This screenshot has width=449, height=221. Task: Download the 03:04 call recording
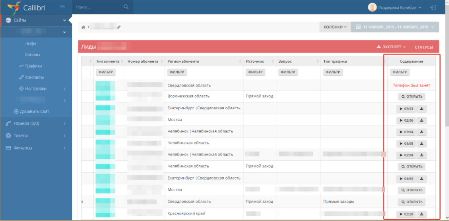click(x=422, y=132)
